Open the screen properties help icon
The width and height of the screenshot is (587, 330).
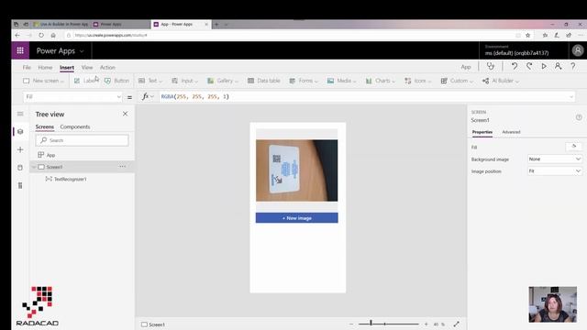coord(579,117)
